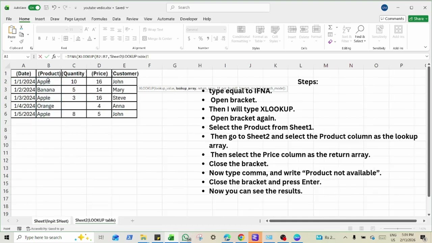432x243 pixels.
Task: Toggle Bold formatting
Action: [x=39, y=38]
